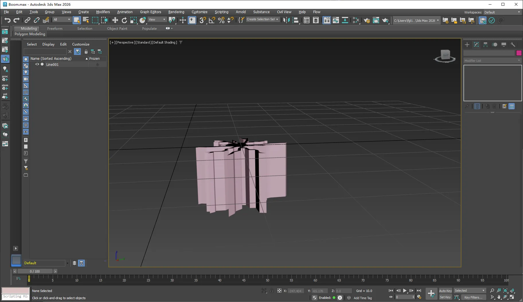Open Key Filters dialog
This screenshot has height=302, width=523.
(473, 297)
